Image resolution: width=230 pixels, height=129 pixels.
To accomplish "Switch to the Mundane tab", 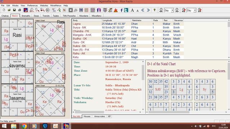I will point(84,16).
